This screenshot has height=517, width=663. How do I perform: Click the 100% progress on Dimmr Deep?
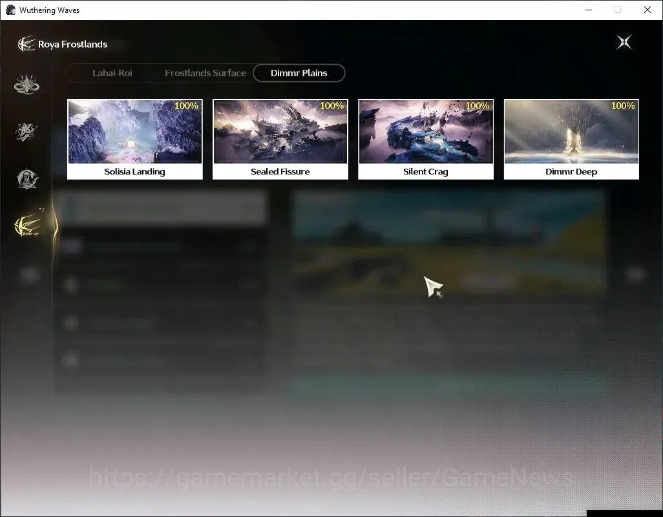point(623,106)
